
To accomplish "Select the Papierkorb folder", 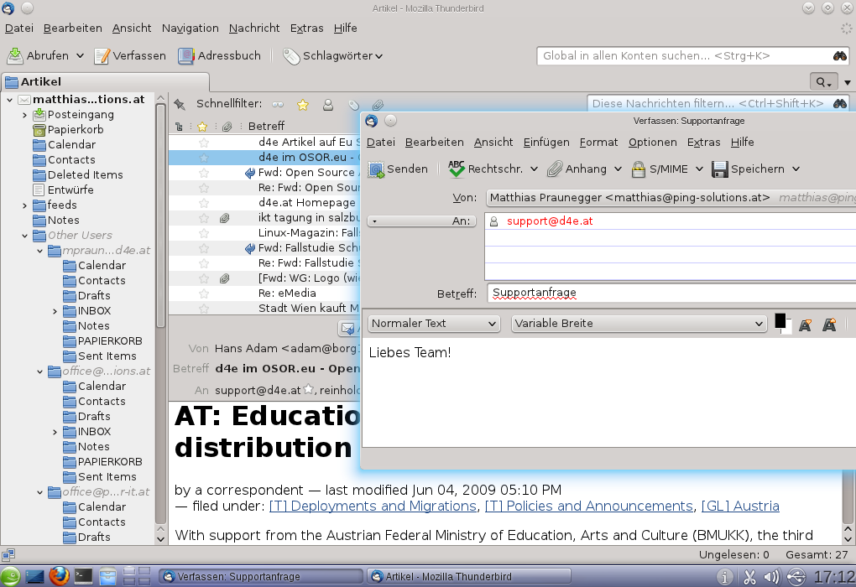I will [76, 130].
